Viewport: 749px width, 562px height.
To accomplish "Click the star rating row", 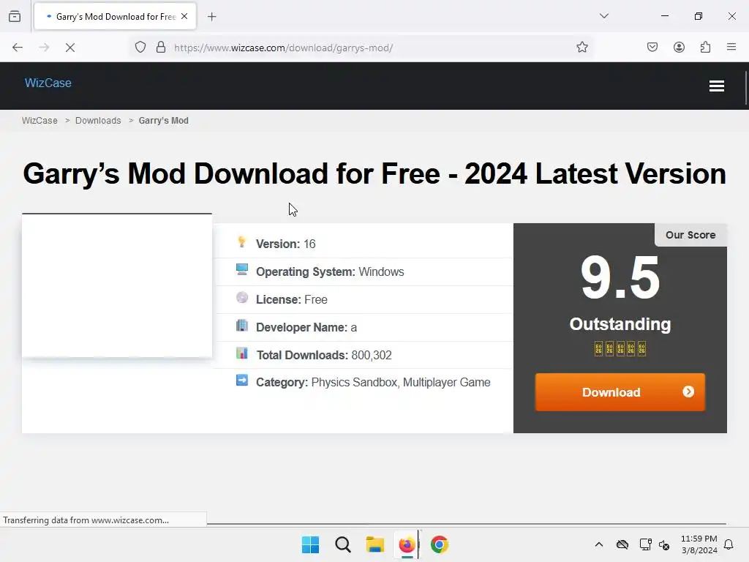I will click(620, 348).
